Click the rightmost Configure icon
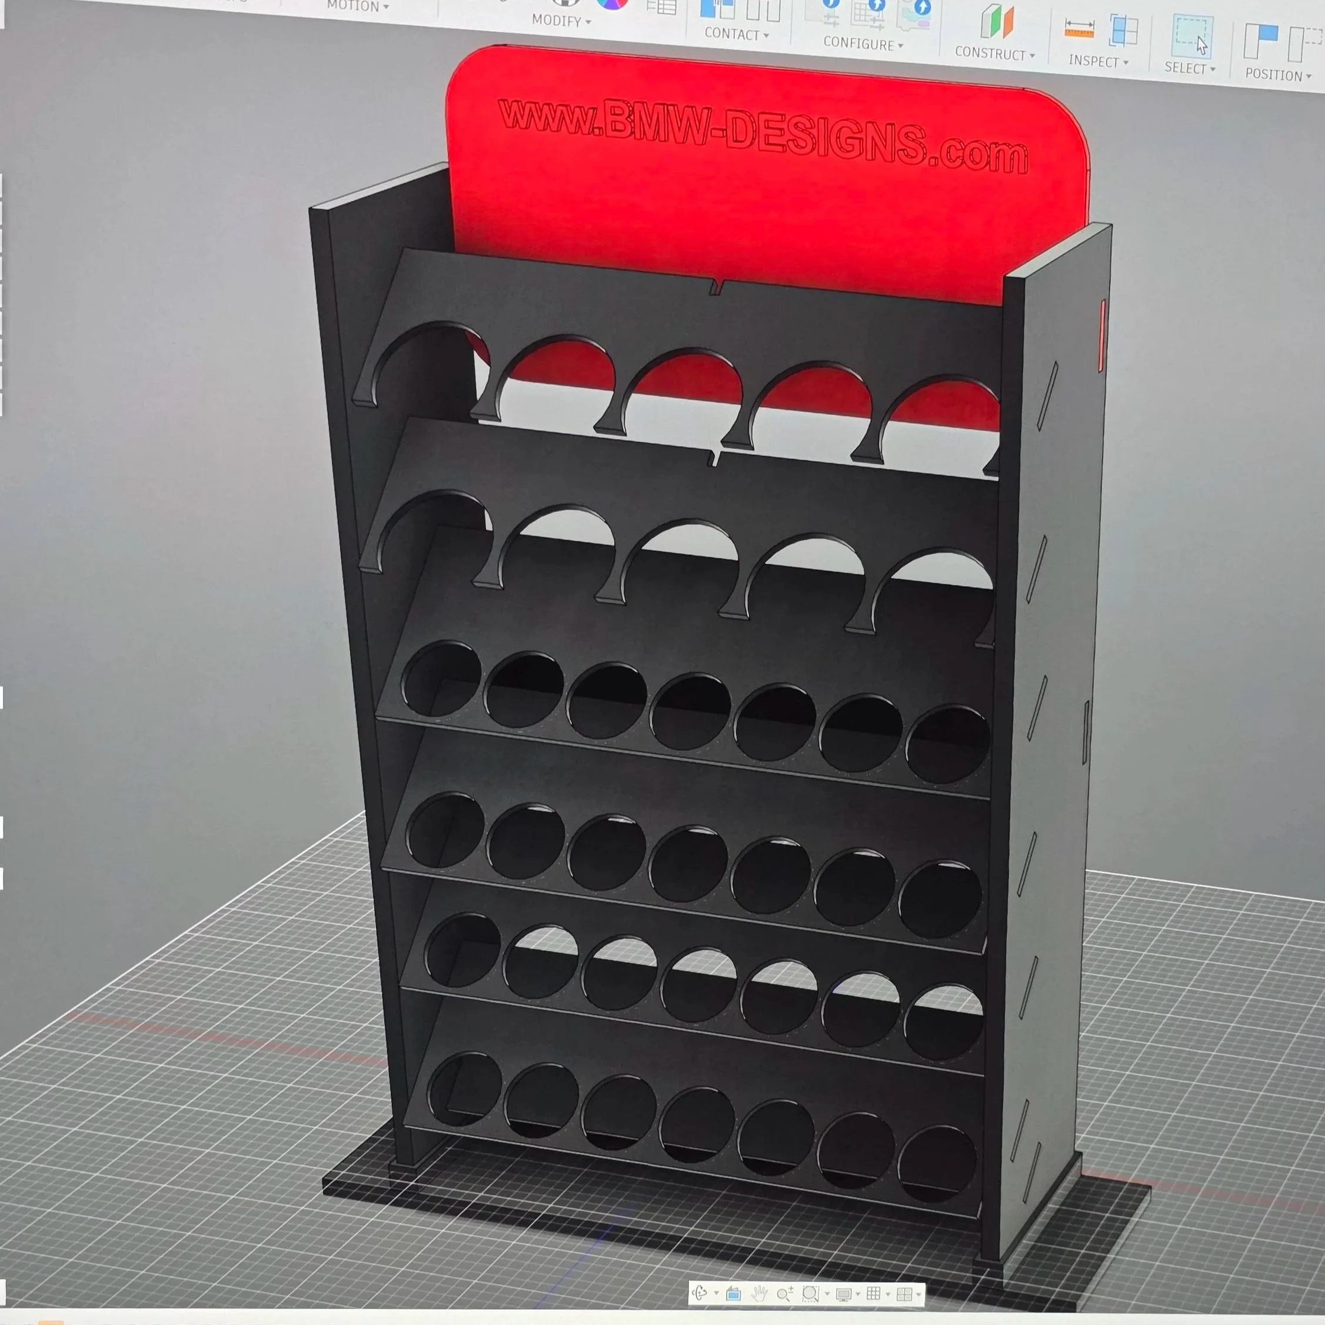This screenshot has width=1325, height=1325. [x=915, y=16]
